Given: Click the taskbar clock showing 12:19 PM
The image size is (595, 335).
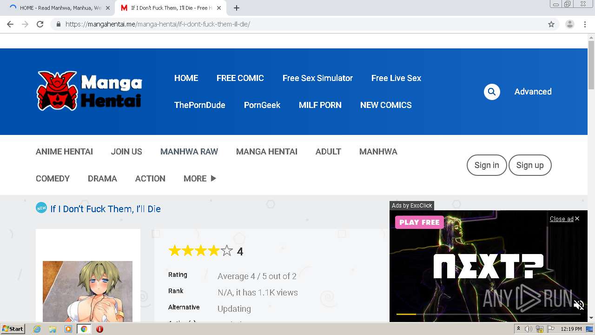Looking at the screenshot, I should 571,329.
